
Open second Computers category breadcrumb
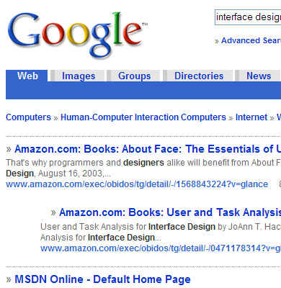(x=203, y=117)
